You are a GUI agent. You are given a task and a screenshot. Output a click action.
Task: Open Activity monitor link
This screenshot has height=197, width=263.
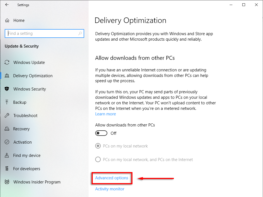[x=110, y=189]
